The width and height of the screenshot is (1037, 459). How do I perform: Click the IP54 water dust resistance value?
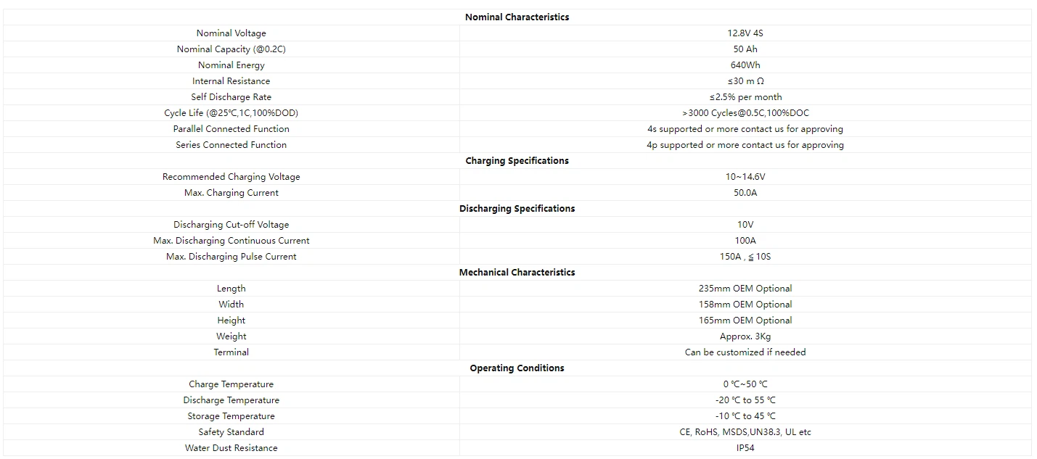(745, 448)
